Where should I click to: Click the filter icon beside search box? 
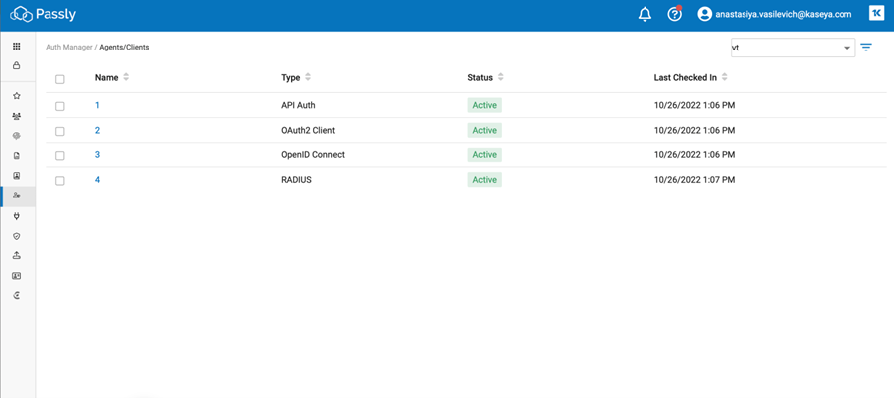866,48
